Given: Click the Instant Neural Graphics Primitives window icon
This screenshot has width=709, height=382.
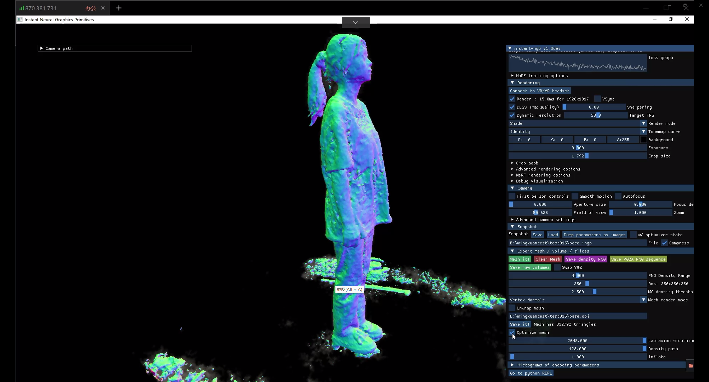Looking at the screenshot, I should (20, 19).
